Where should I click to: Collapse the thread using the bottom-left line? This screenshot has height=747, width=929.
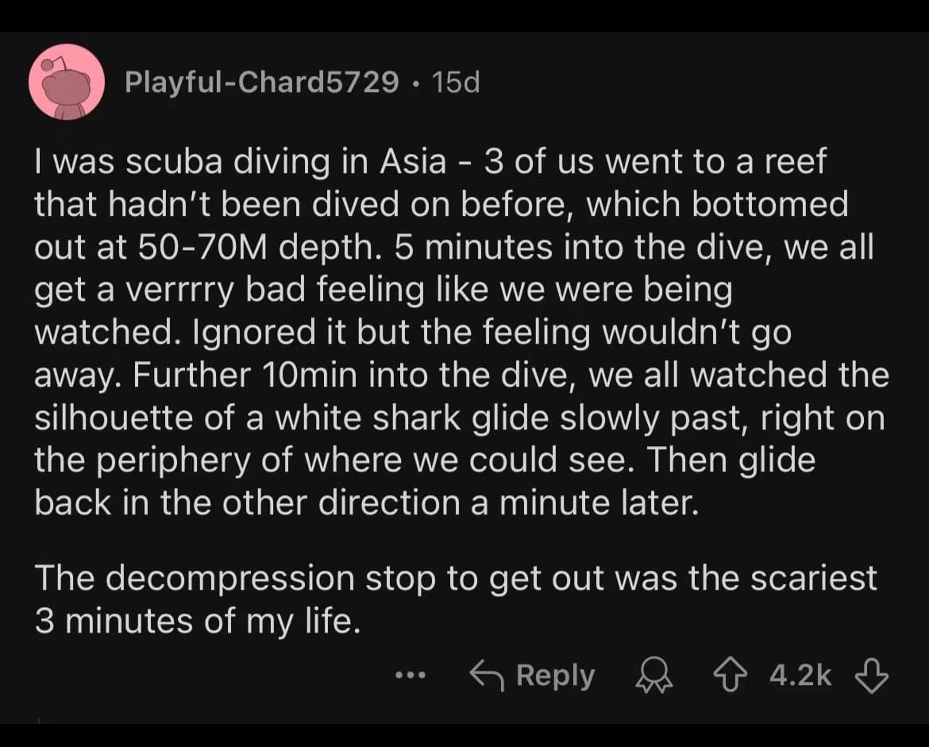[38, 719]
